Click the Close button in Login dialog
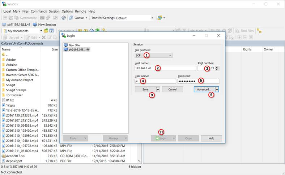285x175 pixels. (x=188, y=138)
